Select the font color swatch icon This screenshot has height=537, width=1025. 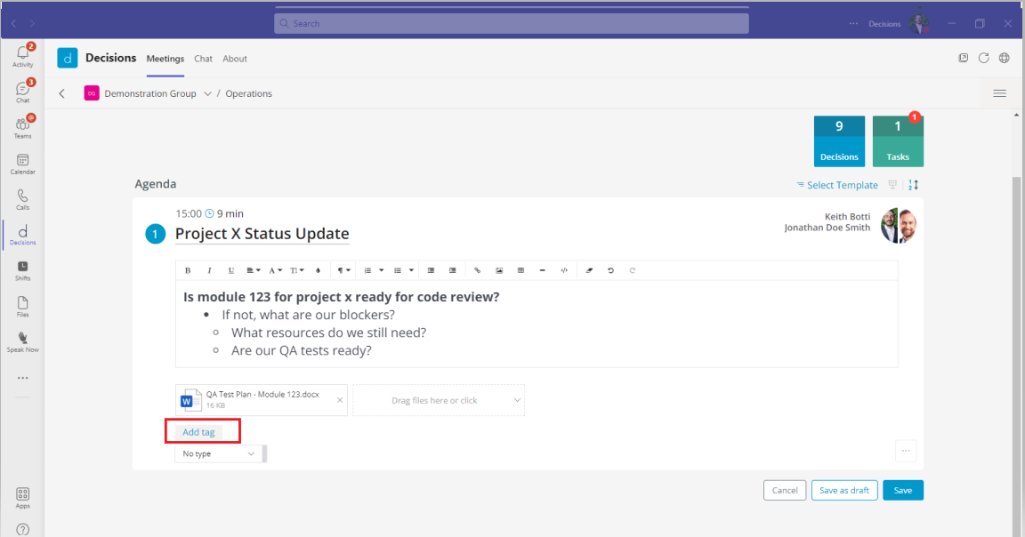[317, 270]
